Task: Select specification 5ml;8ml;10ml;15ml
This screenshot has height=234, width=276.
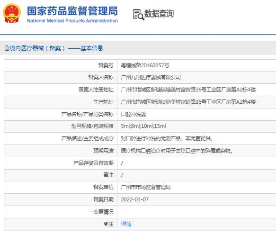Action: click(143, 126)
